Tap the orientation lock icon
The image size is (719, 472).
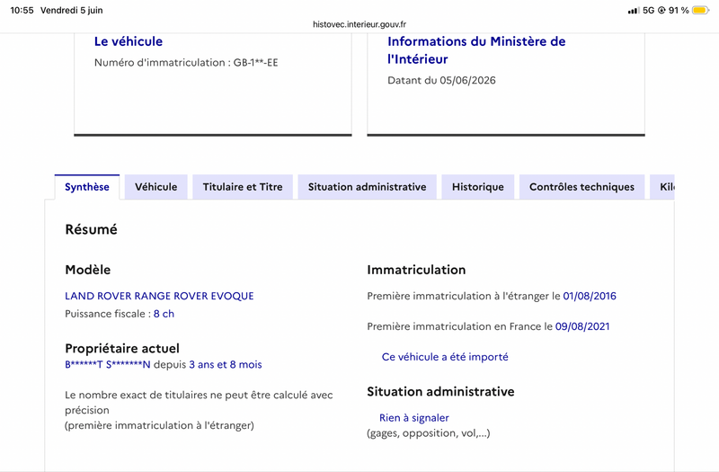pos(661,10)
